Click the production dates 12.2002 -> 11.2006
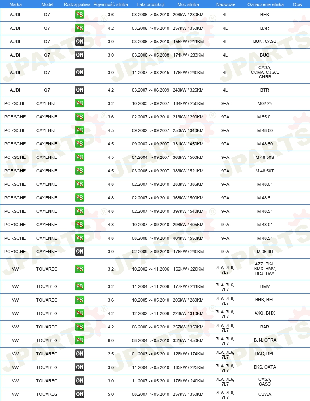310x401 pixels. [151, 313]
